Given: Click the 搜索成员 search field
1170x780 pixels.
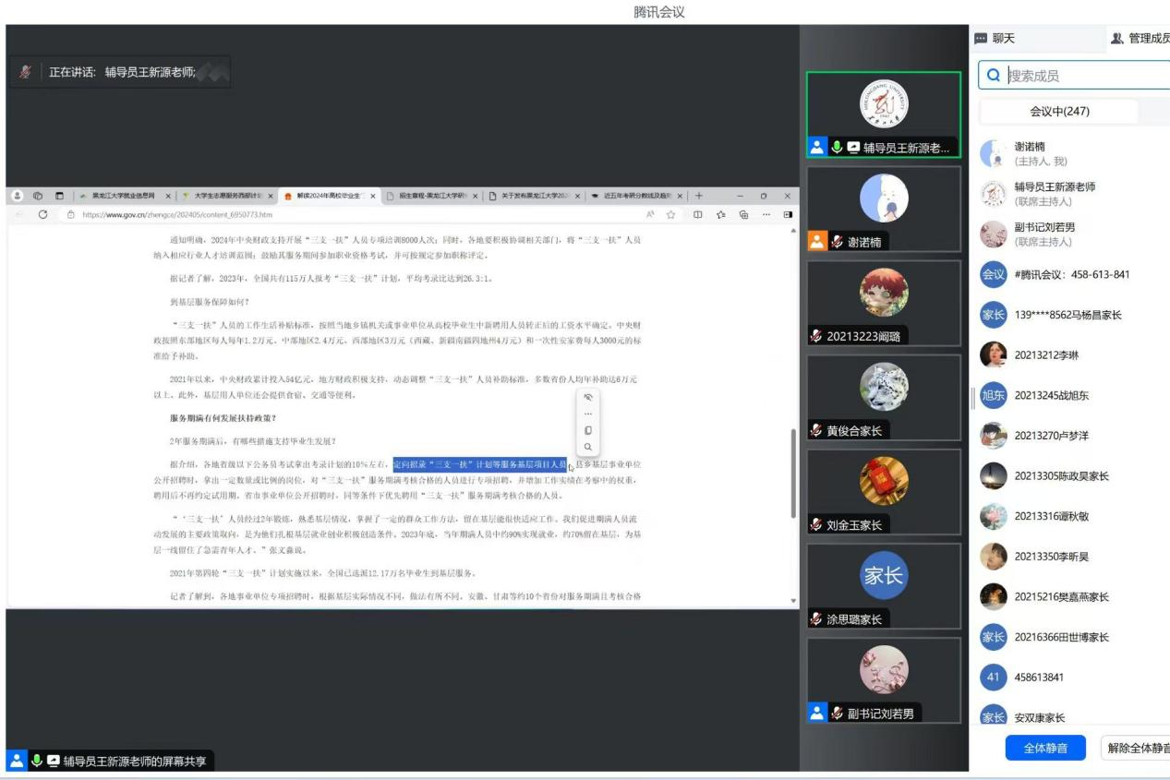Looking at the screenshot, I should point(1080,76).
